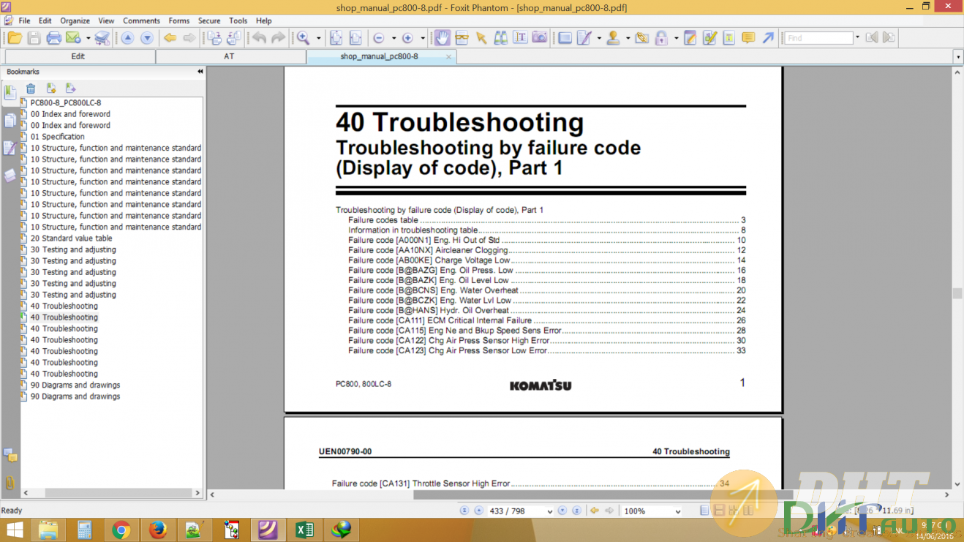Close the shop_manual_pc800-8 tab
The height and width of the screenshot is (542, 964).
[x=449, y=56]
